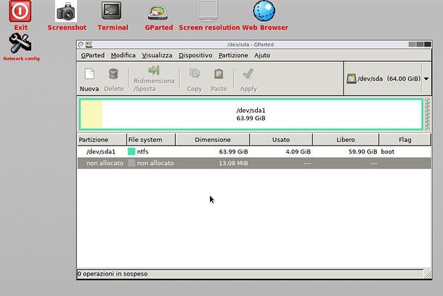
Task: Open the GParted menu
Action: 93,55
